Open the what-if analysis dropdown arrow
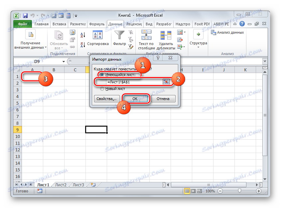This screenshot has width=281, height=208. click(185, 47)
